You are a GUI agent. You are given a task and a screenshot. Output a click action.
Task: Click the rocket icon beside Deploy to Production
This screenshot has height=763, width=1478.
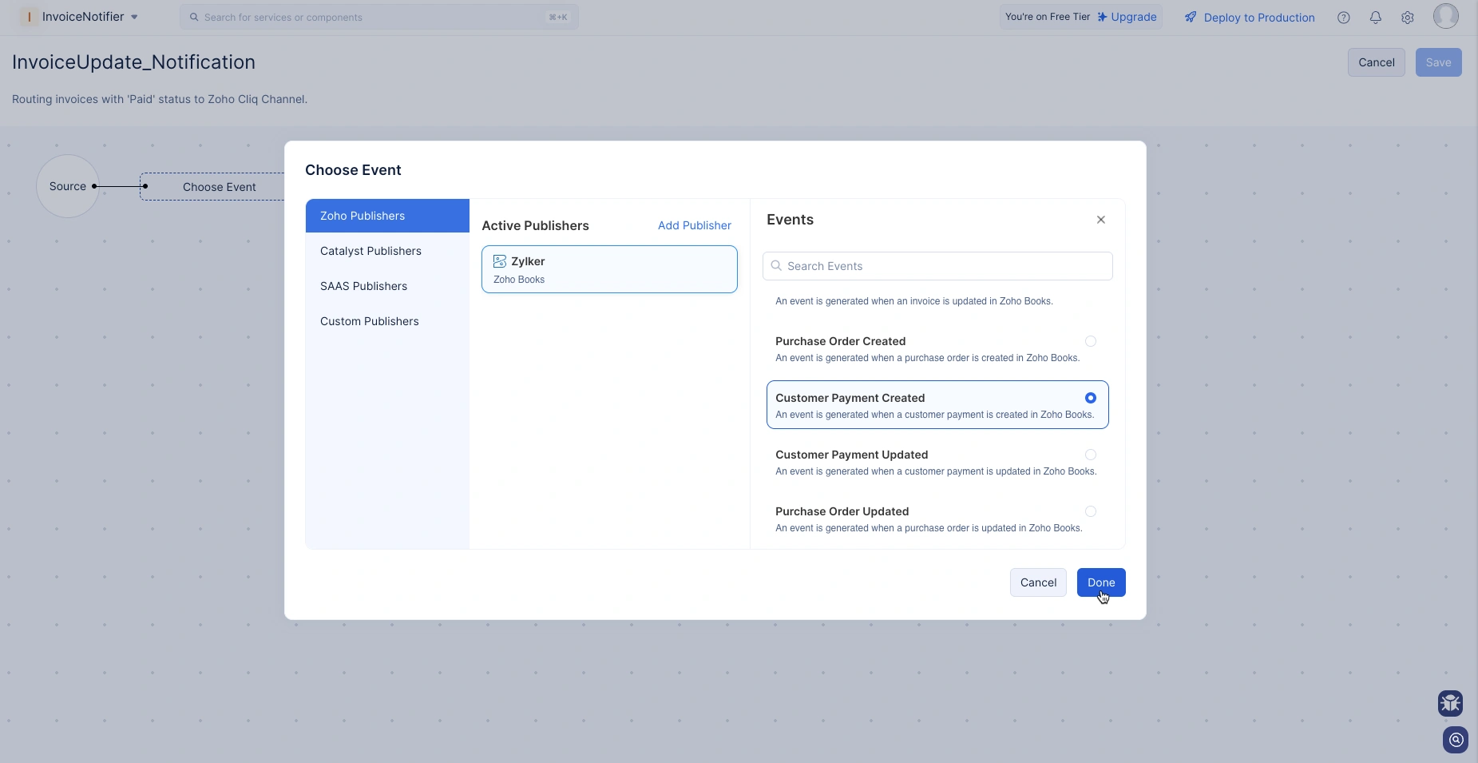(1191, 17)
